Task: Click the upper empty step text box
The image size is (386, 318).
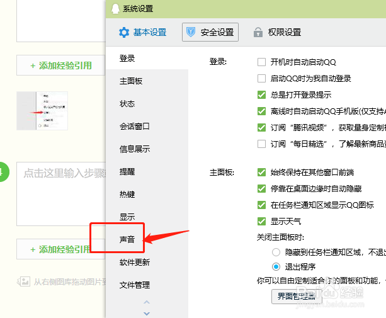Action: tap(61, 21)
